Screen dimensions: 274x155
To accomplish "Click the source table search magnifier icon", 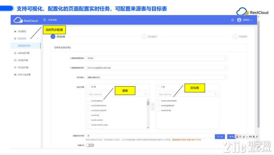I will (x=145, y=94).
